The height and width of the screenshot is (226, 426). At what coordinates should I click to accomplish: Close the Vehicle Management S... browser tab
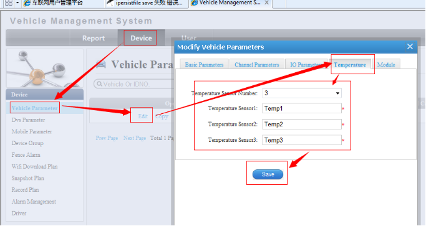point(267,2)
